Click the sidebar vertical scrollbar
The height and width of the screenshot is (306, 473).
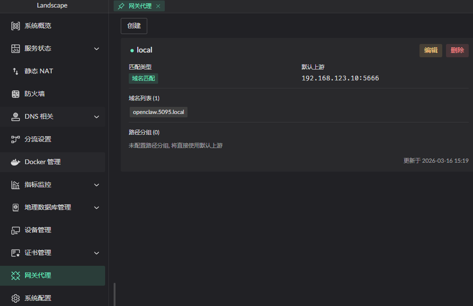[114, 294]
